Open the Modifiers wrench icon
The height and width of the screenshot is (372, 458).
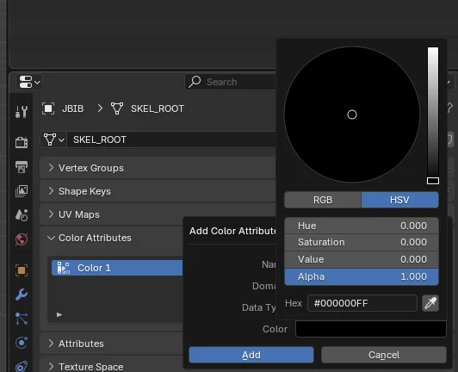(x=22, y=294)
